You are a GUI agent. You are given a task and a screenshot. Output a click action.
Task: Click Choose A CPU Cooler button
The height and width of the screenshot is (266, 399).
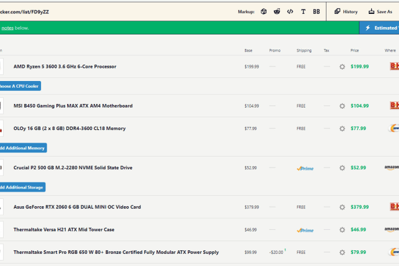point(20,86)
